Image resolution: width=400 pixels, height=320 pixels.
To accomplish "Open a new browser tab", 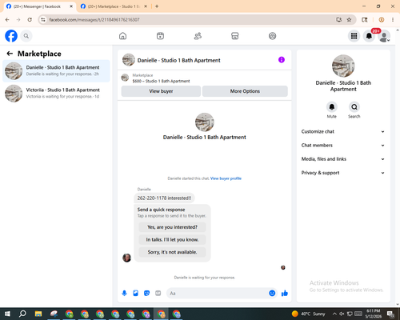I will (x=157, y=6).
